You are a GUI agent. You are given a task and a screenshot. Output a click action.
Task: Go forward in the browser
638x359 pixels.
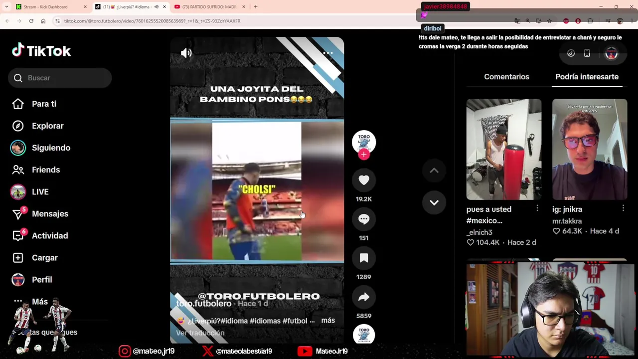pyautogui.click(x=19, y=21)
